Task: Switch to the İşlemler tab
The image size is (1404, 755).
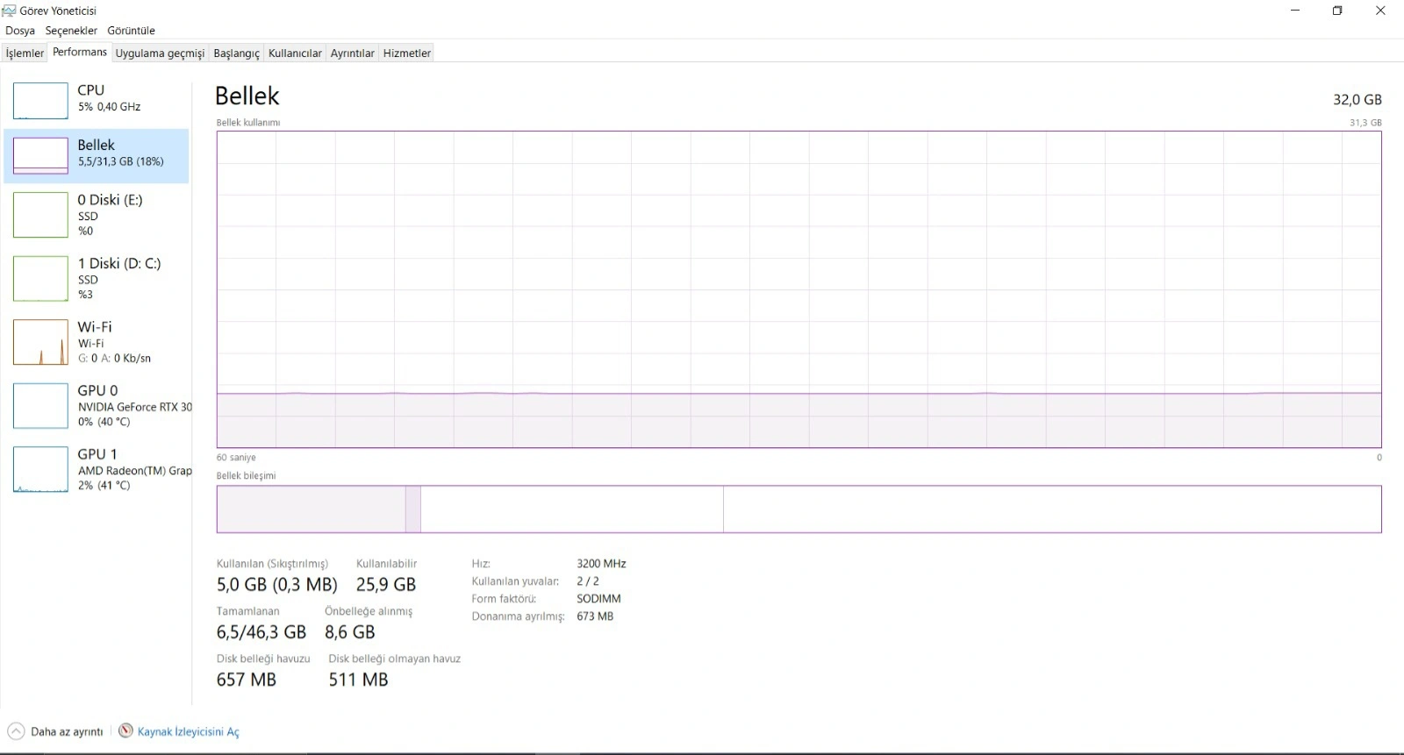Action: point(25,53)
